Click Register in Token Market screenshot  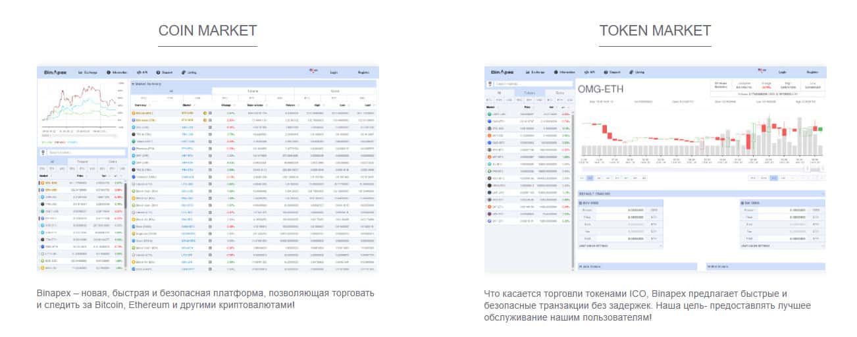pos(812,72)
